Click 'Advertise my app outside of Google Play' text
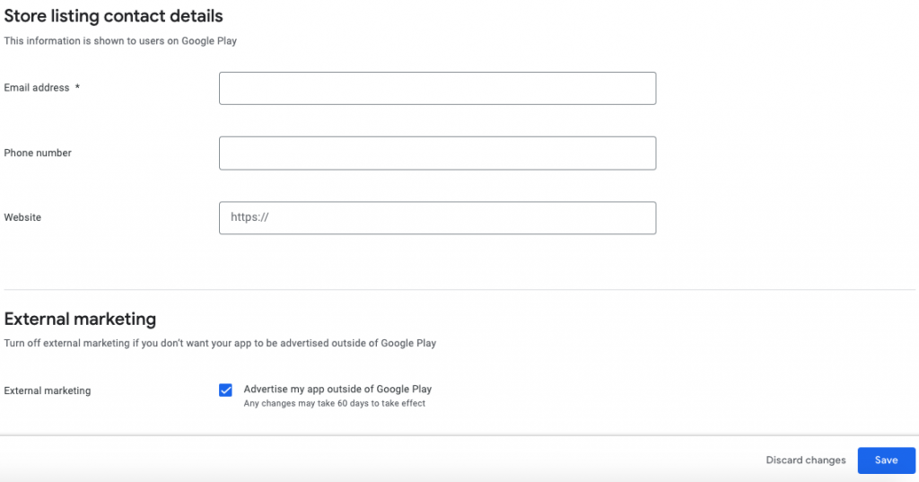 pyautogui.click(x=337, y=389)
